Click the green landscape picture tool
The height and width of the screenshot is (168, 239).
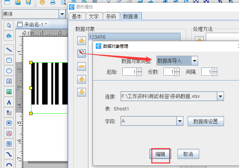[x=9, y=92]
